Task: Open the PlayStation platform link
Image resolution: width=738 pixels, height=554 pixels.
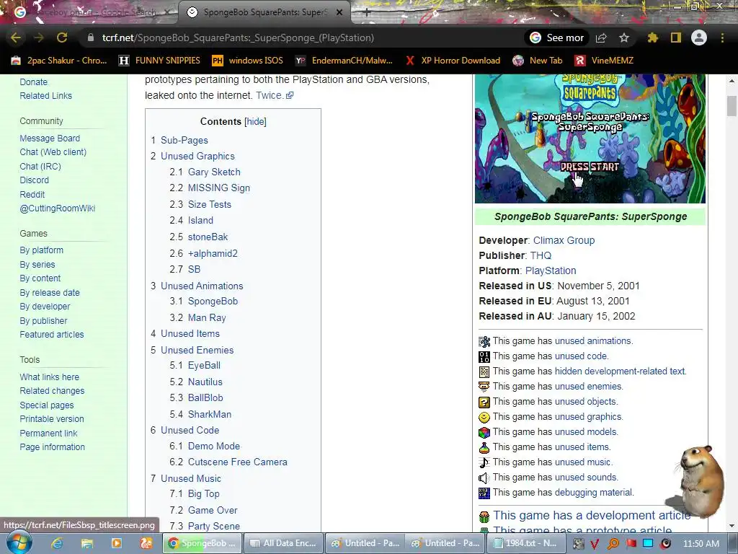Action: (551, 271)
